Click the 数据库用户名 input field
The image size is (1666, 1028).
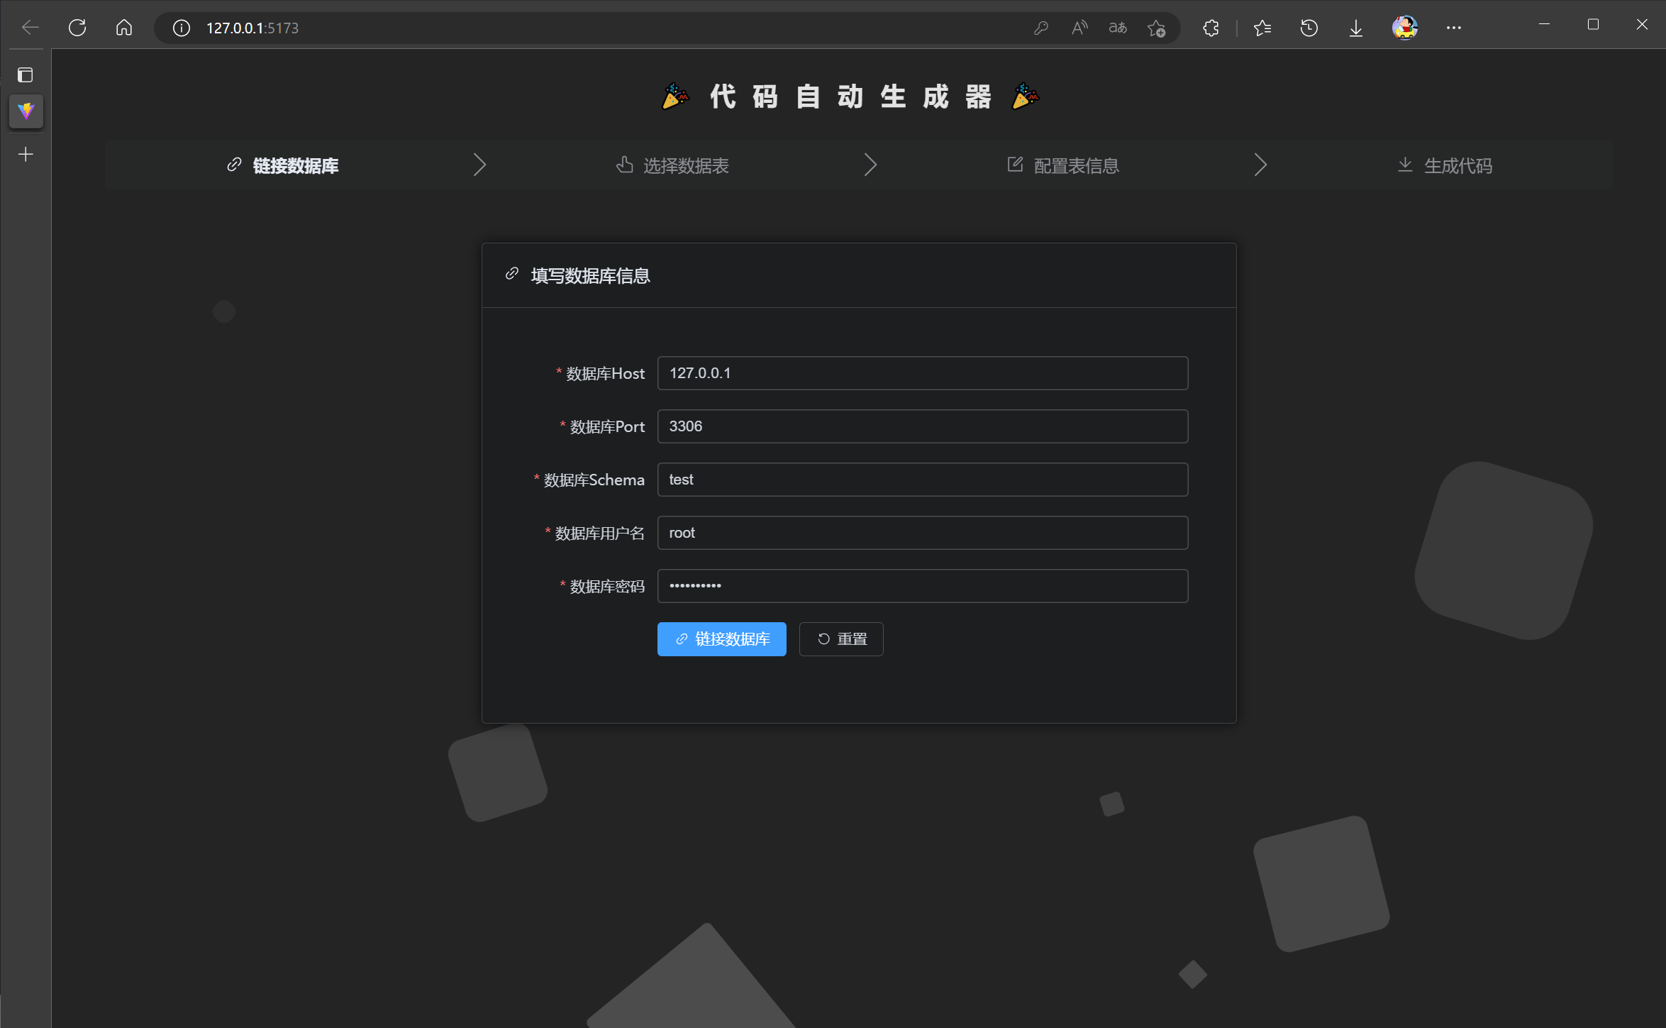click(923, 533)
